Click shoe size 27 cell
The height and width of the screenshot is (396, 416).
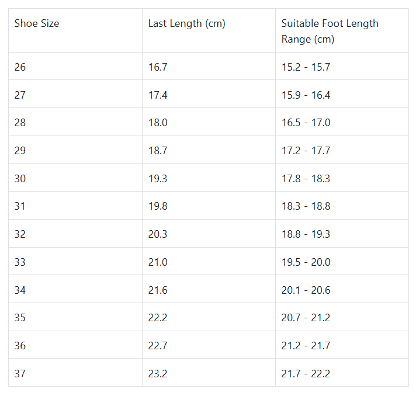[x=20, y=95]
